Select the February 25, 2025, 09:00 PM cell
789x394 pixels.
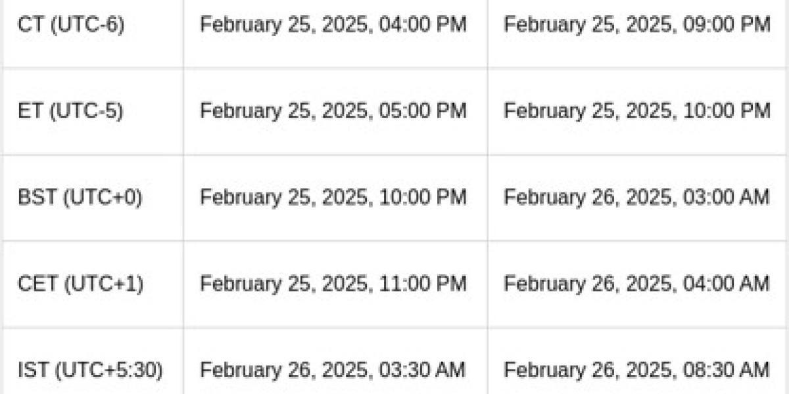636,25
